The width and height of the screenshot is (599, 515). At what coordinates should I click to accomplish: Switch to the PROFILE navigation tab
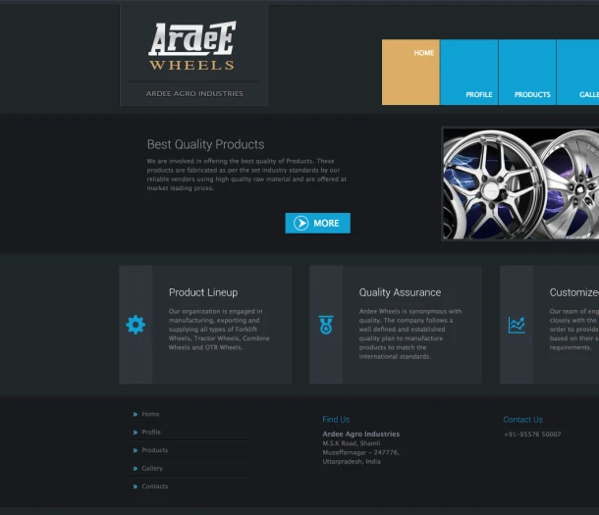click(469, 72)
